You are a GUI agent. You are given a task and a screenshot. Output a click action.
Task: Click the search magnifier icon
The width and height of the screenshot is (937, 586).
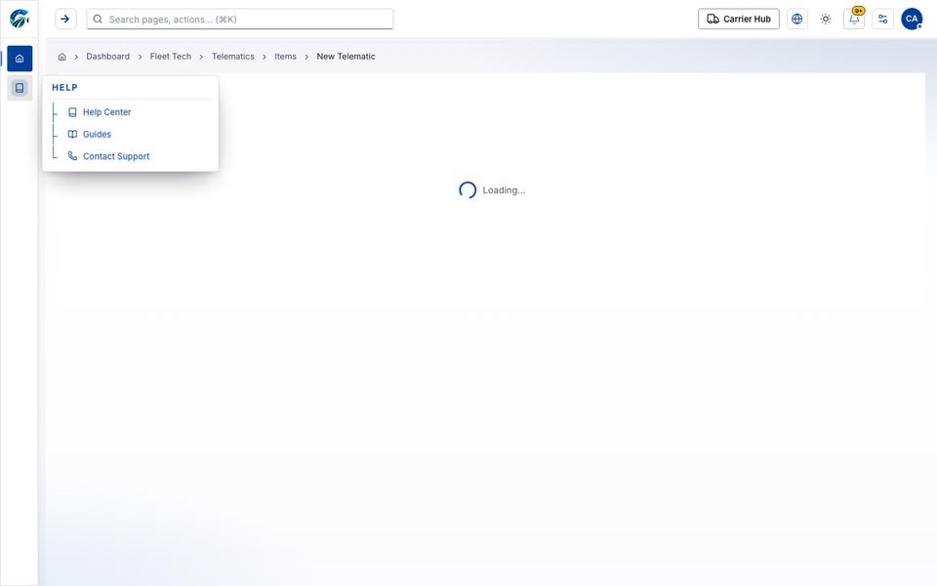tap(98, 20)
